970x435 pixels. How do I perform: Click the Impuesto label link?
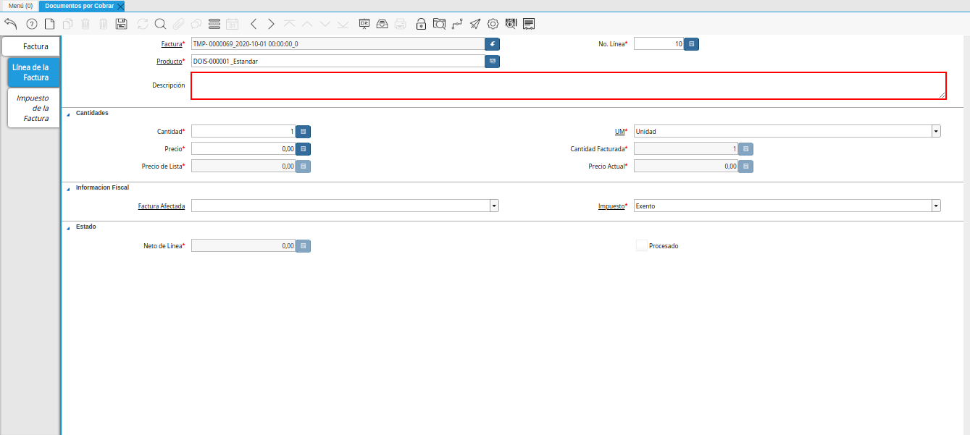[x=611, y=206]
